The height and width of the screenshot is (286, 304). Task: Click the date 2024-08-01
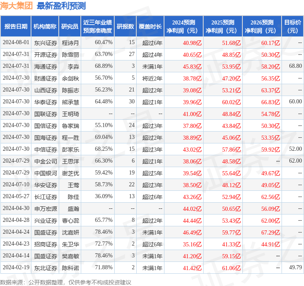(x=16, y=42)
